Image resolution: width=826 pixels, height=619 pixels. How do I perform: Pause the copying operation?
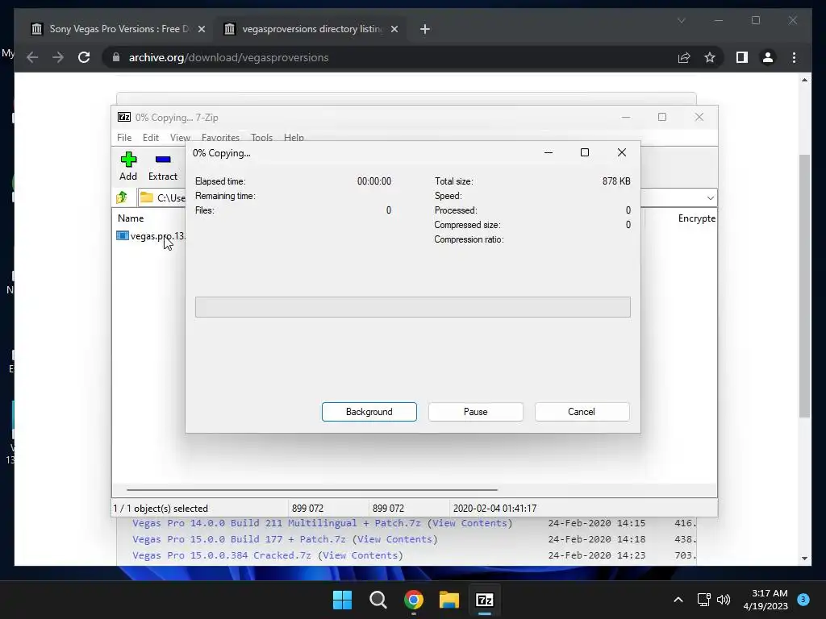coord(476,412)
